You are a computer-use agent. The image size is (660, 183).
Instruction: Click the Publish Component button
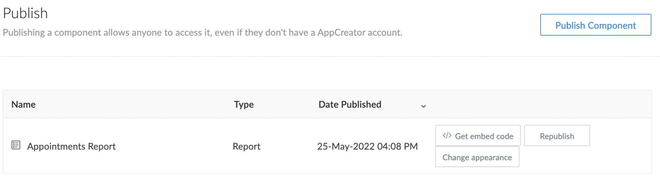(595, 25)
